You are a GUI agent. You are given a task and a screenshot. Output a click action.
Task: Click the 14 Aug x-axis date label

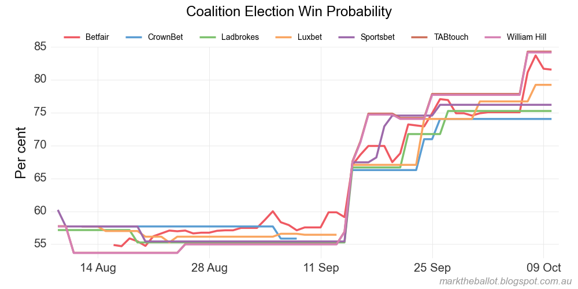pyautogui.click(x=98, y=268)
